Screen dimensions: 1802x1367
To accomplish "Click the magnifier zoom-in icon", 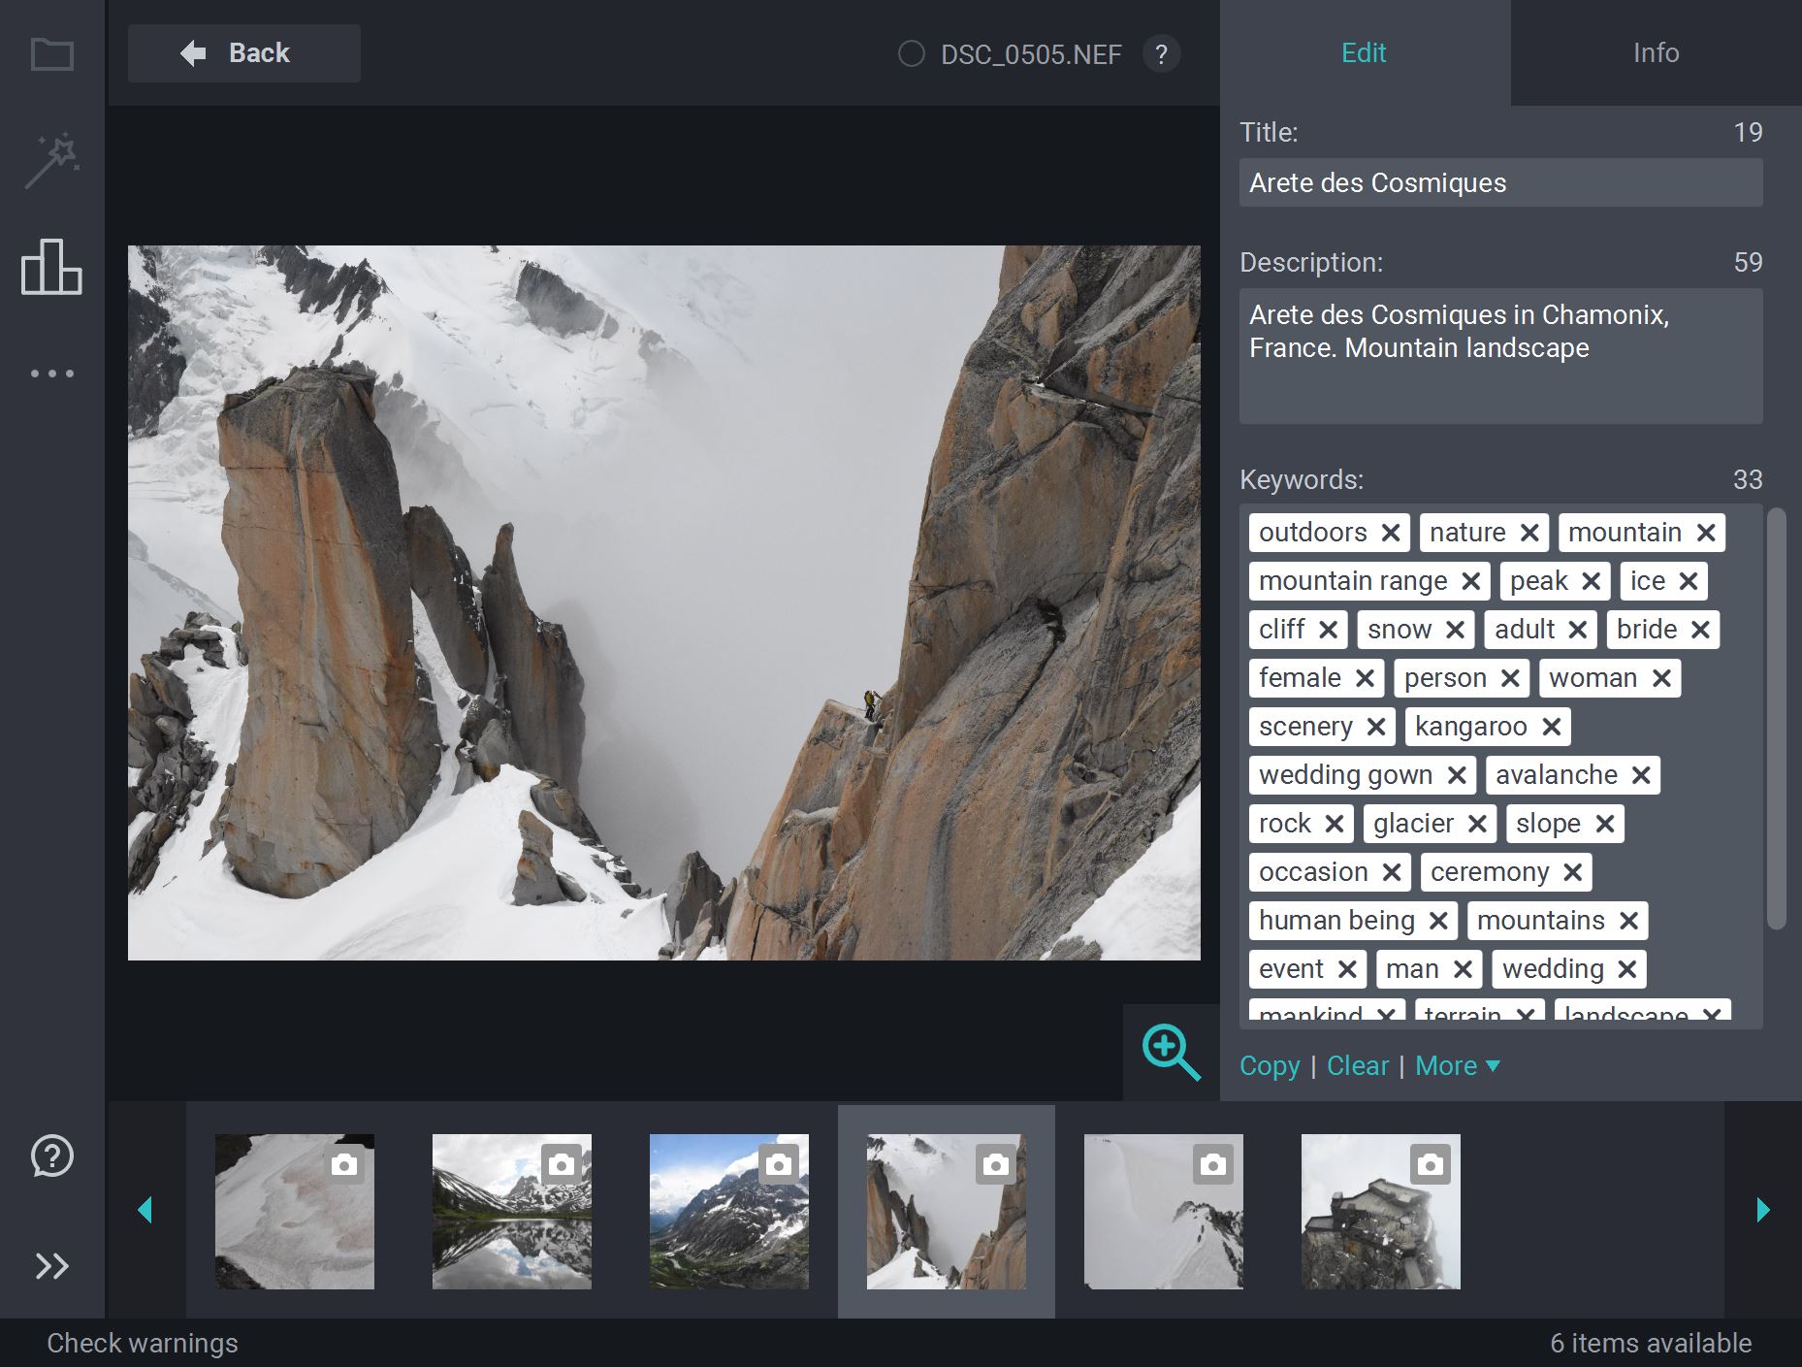I will [1171, 1052].
